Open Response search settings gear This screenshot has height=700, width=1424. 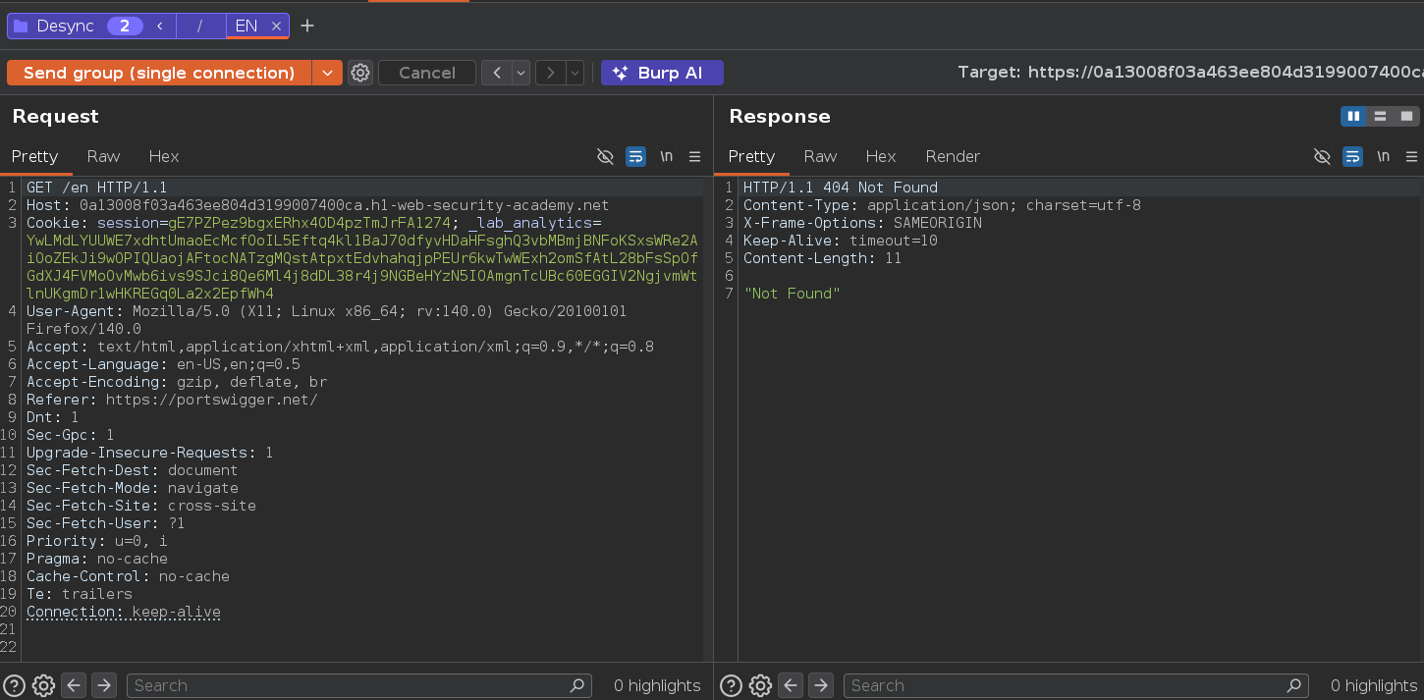click(760, 685)
